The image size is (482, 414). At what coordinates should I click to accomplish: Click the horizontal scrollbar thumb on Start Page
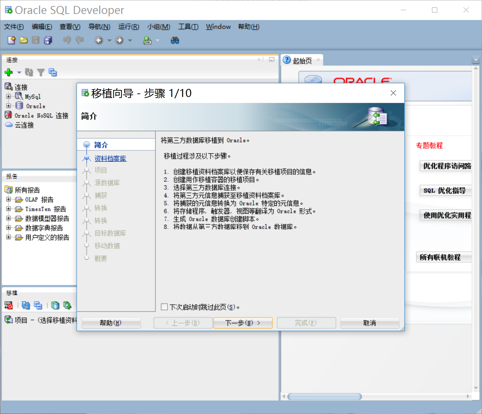click(324, 397)
